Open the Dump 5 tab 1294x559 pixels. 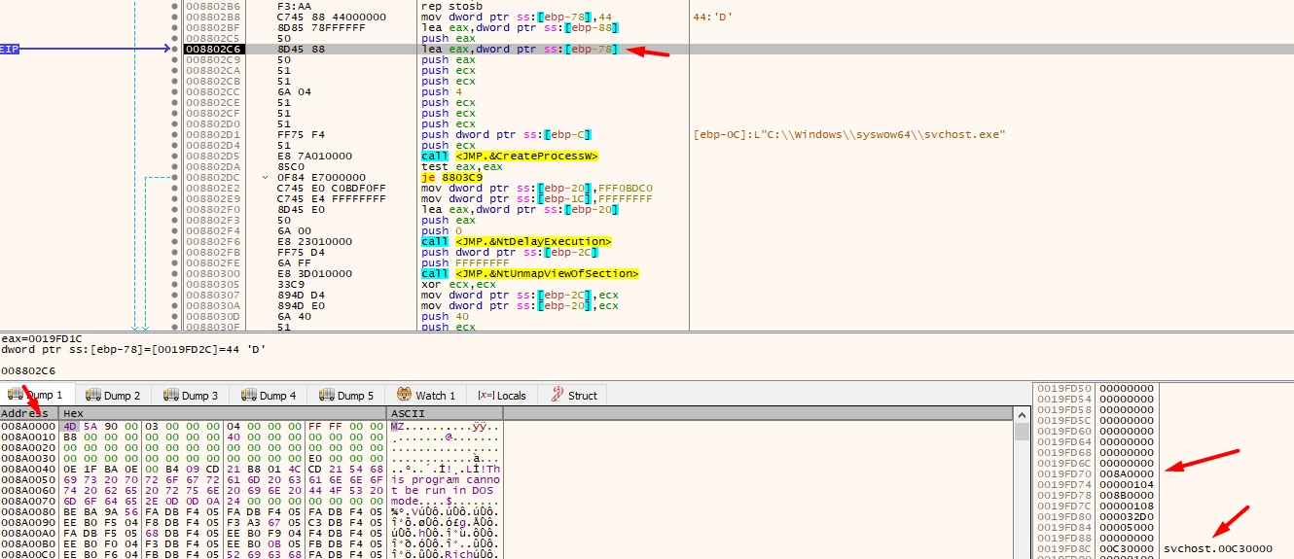click(346, 395)
